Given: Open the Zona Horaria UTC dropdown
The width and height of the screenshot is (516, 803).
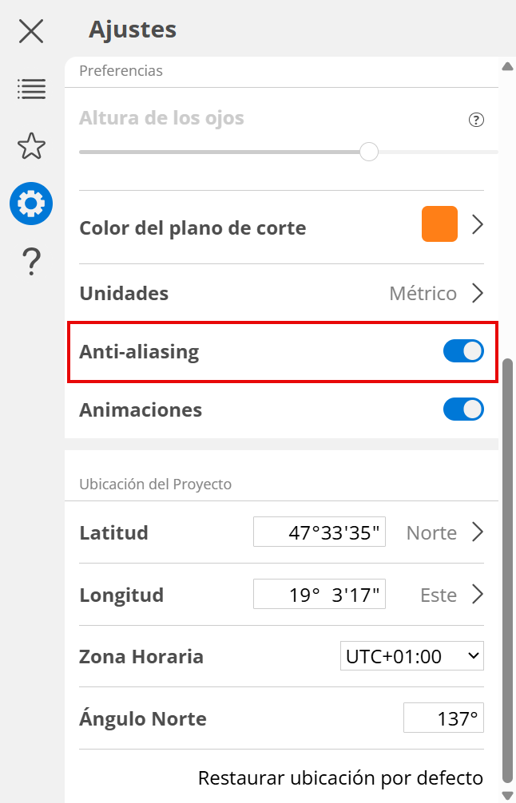Looking at the screenshot, I should [x=411, y=656].
